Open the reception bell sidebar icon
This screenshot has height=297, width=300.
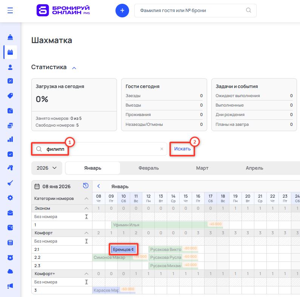click(10, 37)
